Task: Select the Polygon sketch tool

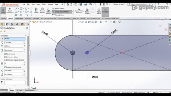Action: tap(21, 15)
